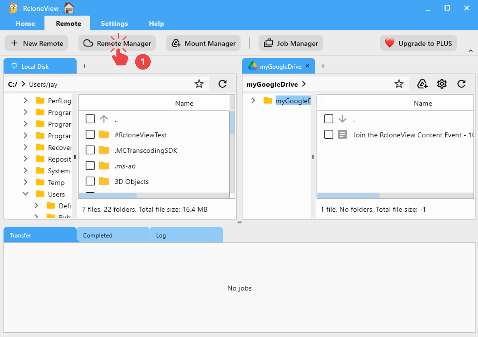Open the Mount Manager
478x337 pixels.
(203, 43)
